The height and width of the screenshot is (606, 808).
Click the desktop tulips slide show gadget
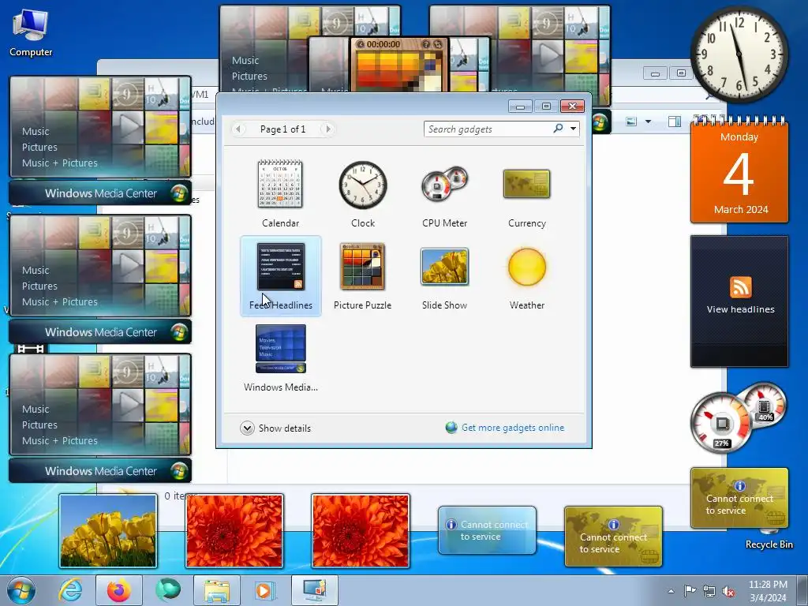pos(108,531)
